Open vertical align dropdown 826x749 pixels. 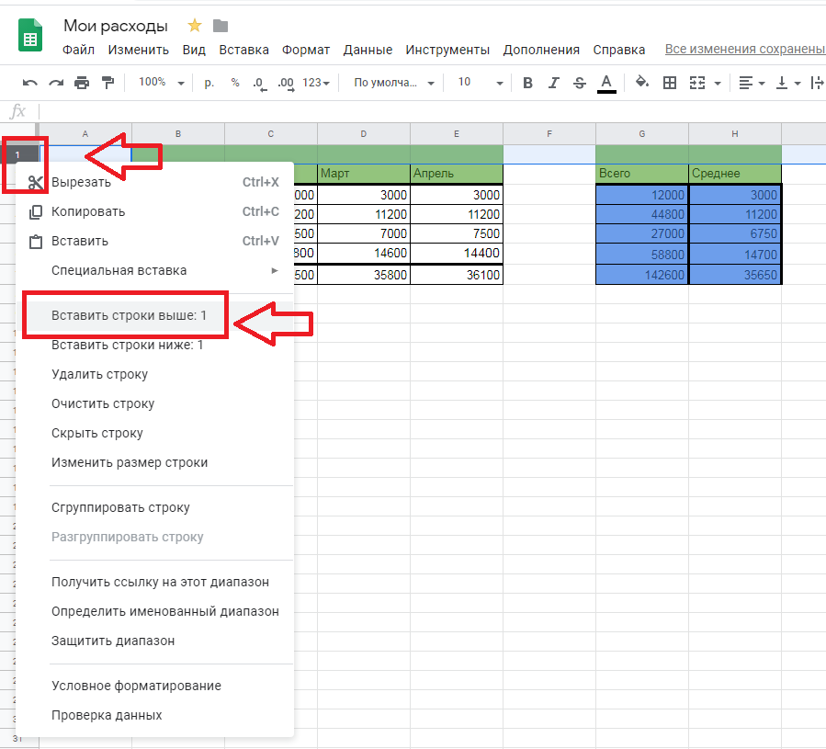pos(788,83)
